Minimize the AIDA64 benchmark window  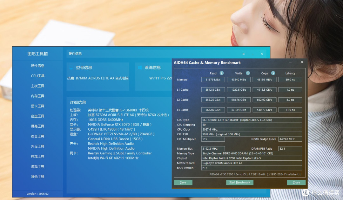(290, 62)
